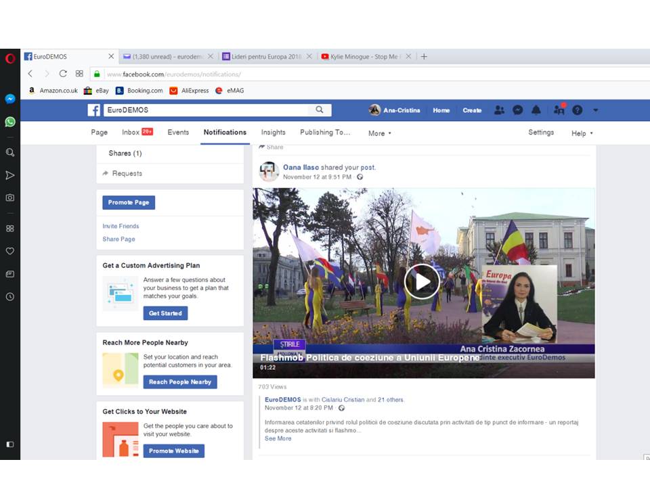
Task: Go back to the previous page
Action: (30, 74)
